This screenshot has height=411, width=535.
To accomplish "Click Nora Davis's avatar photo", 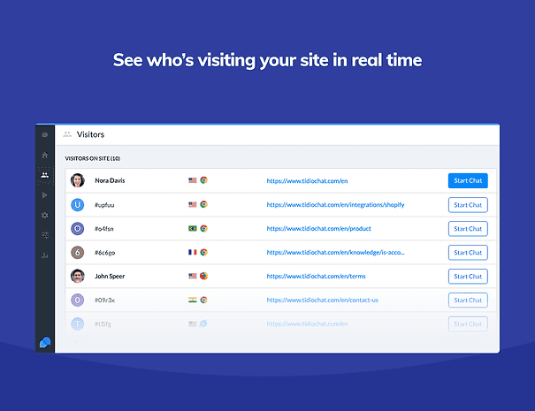I will [77, 180].
